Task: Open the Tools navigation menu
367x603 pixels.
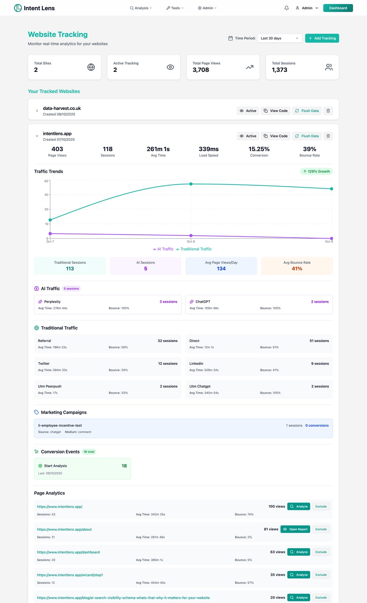Action: pos(175,8)
